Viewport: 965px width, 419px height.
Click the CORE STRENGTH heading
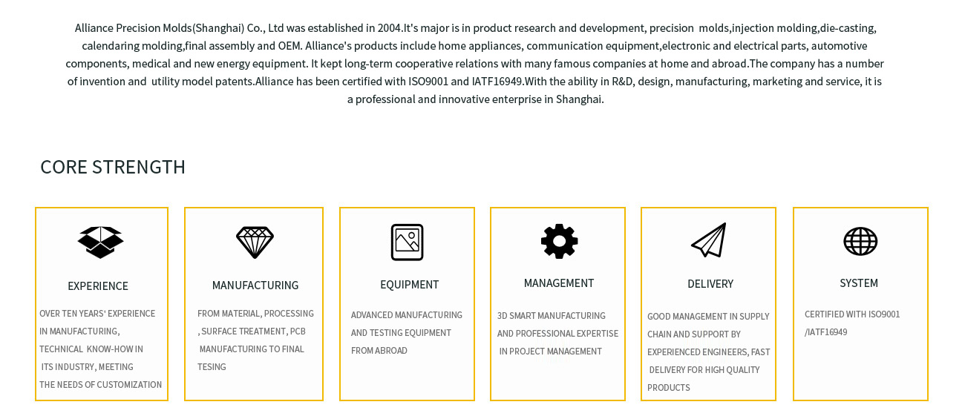pos(113,167)
